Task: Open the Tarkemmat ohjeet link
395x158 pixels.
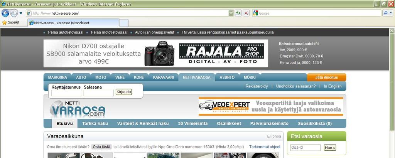Action: [x=265, y=147]
